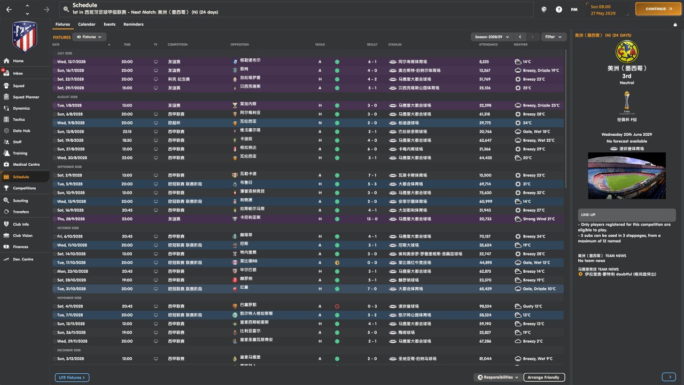Click the Atletico Madrid club badge
Image resolution: width=684 pixels, height=385 pixels.
[x=25, y=36]
